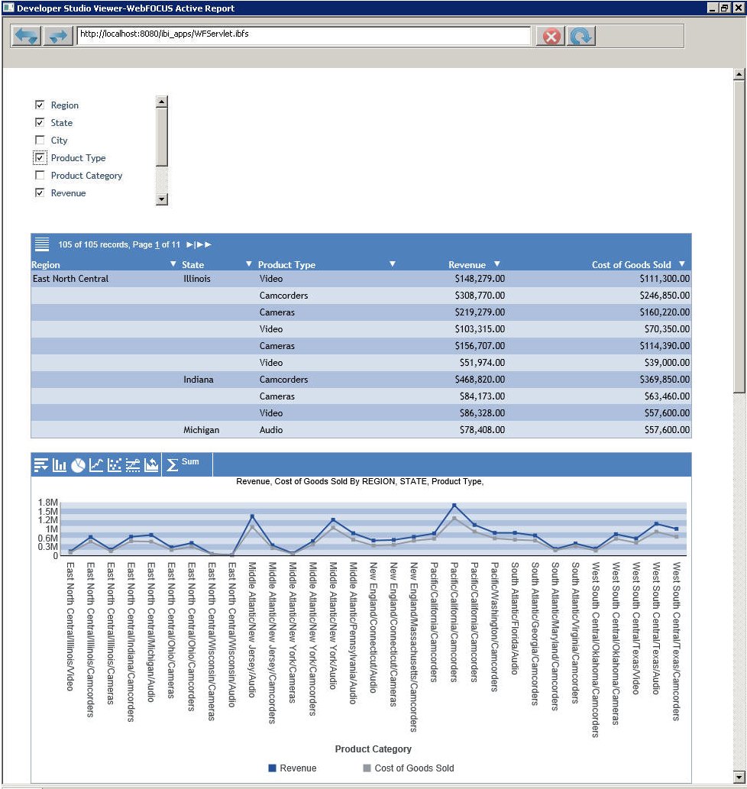Open the Product Type column dropdown arrow

(393, 264)
